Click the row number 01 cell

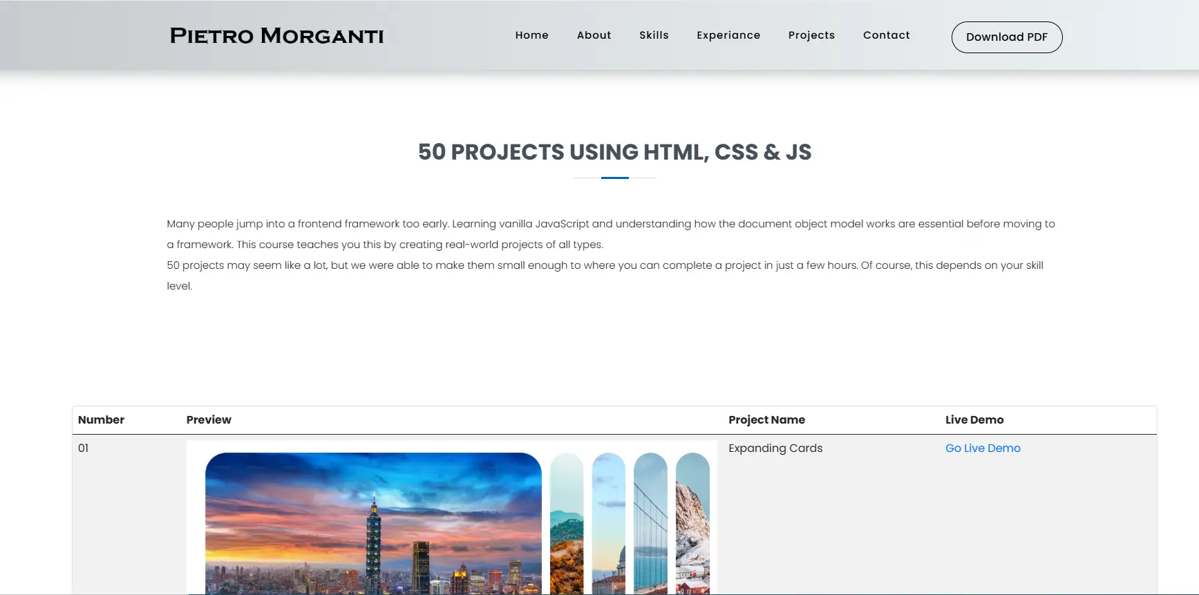click(83, 448)
